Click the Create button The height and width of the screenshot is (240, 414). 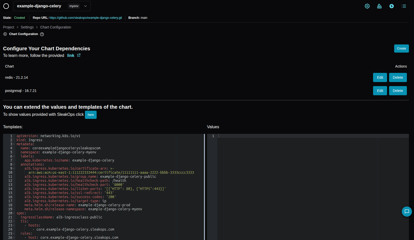402,49
